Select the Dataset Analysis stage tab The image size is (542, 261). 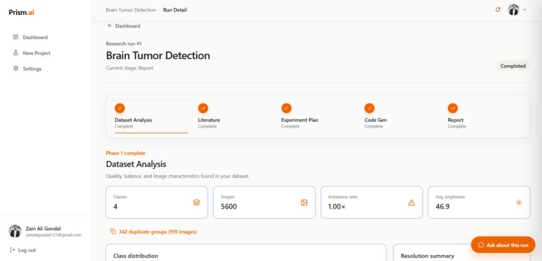[x=151, y=117]
